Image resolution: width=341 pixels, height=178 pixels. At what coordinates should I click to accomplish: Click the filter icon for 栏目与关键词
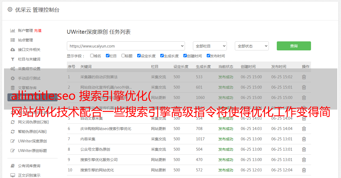click(x=12, y=59)
